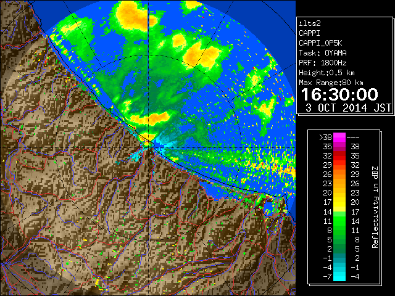Screen dimensions: 395x296
Task: Select the PRF: 1800Hz text
Action: click(x=323, y=63)
